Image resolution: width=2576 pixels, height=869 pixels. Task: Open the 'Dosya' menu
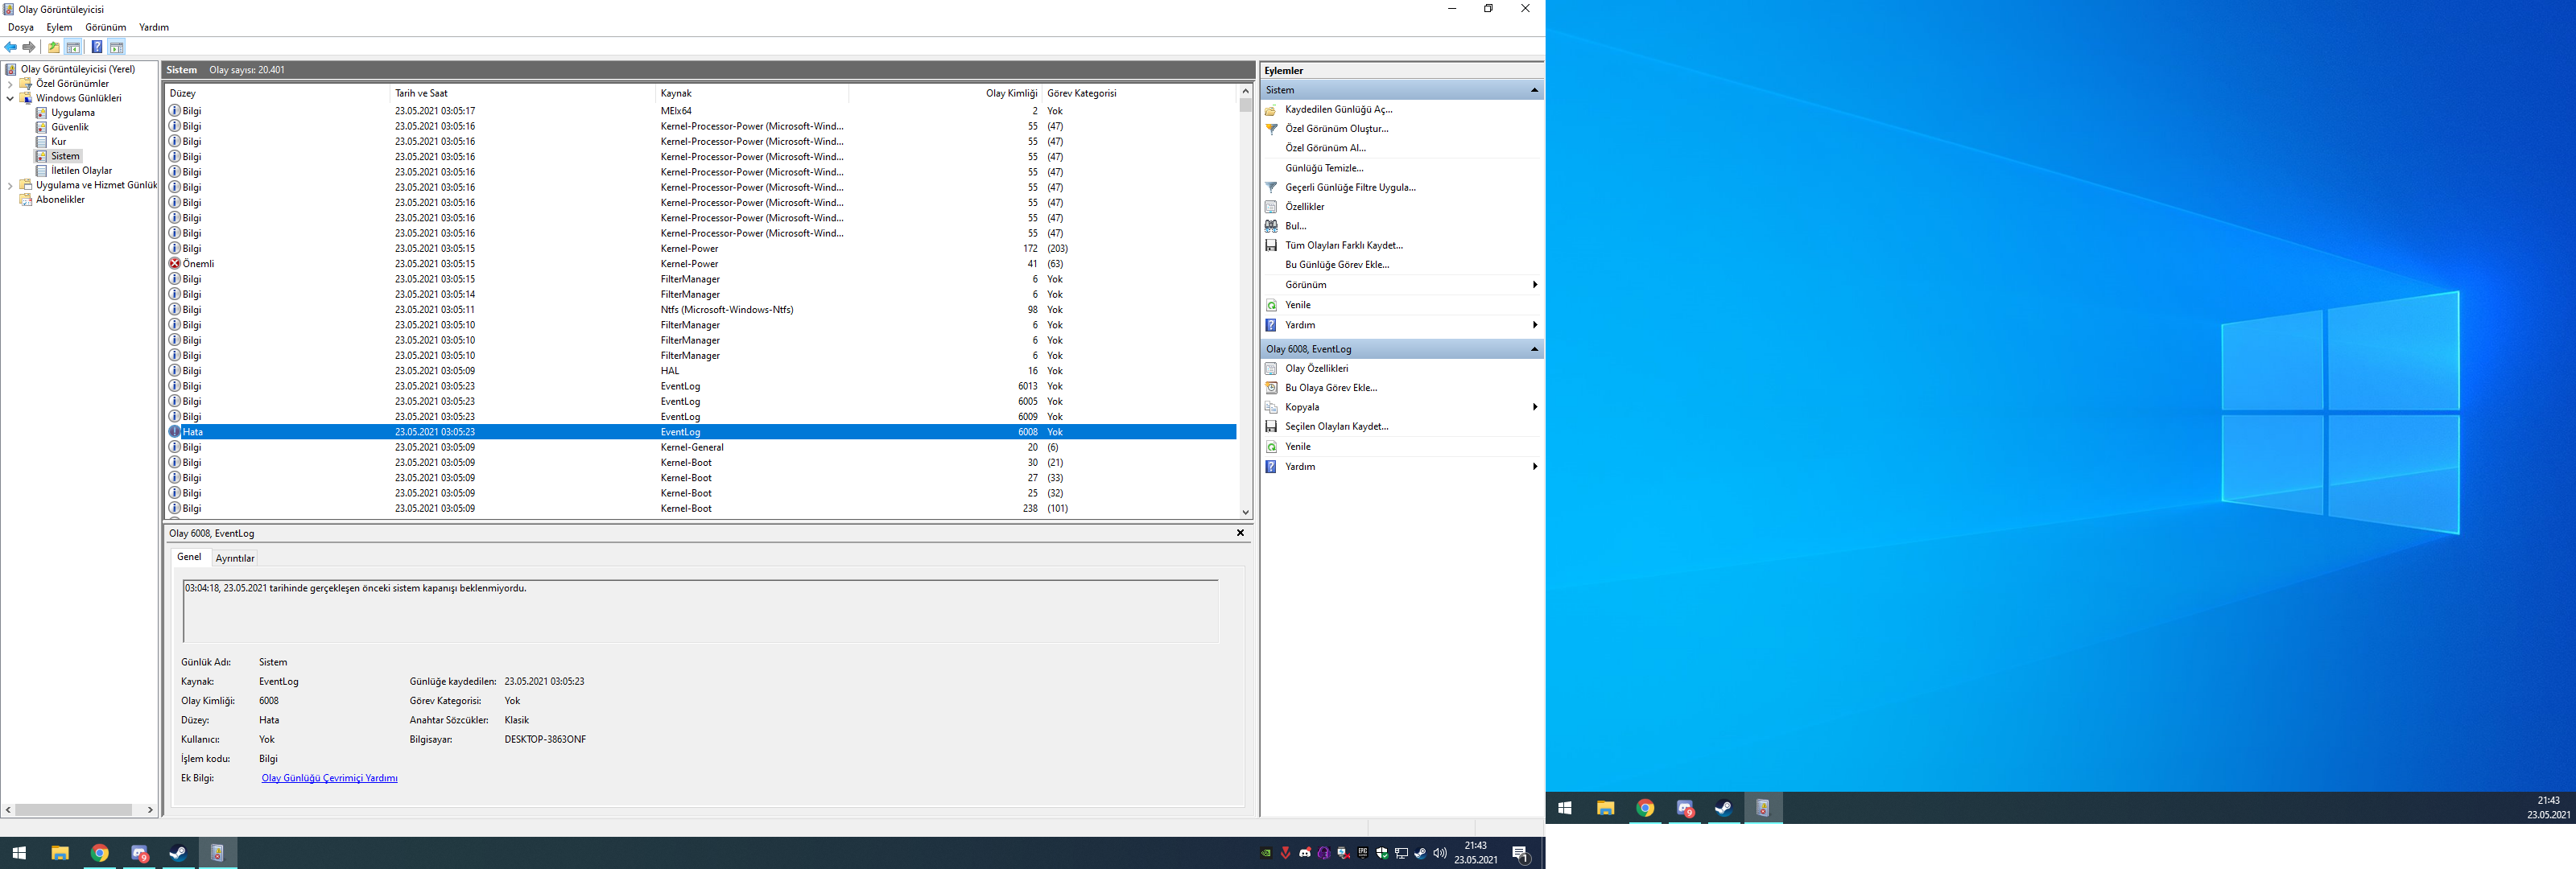pyautogui.click(x=21, y=28)
